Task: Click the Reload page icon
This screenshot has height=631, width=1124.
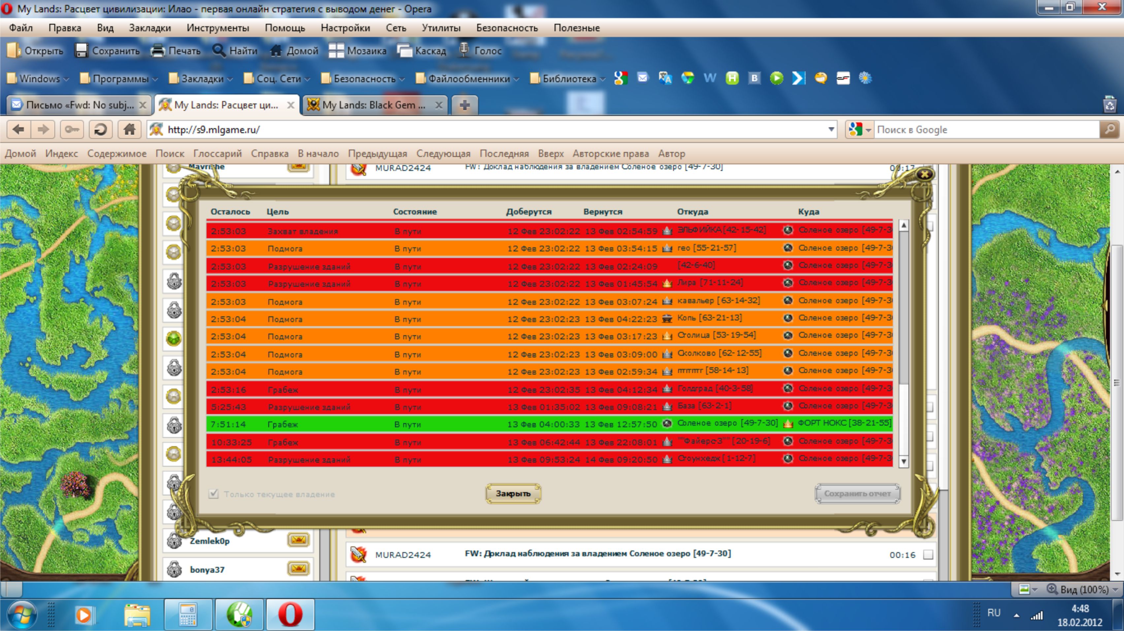Action: pyautogui.click(x=100, y=129)
